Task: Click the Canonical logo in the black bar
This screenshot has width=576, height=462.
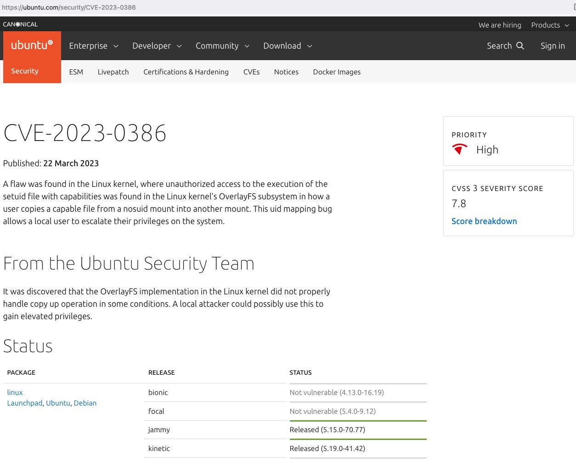Action: click(20, 24)
